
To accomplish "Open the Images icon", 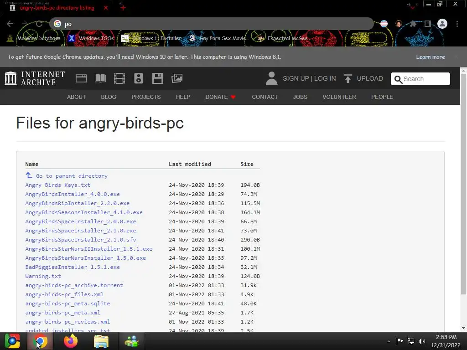I will (x=177, y=78).
